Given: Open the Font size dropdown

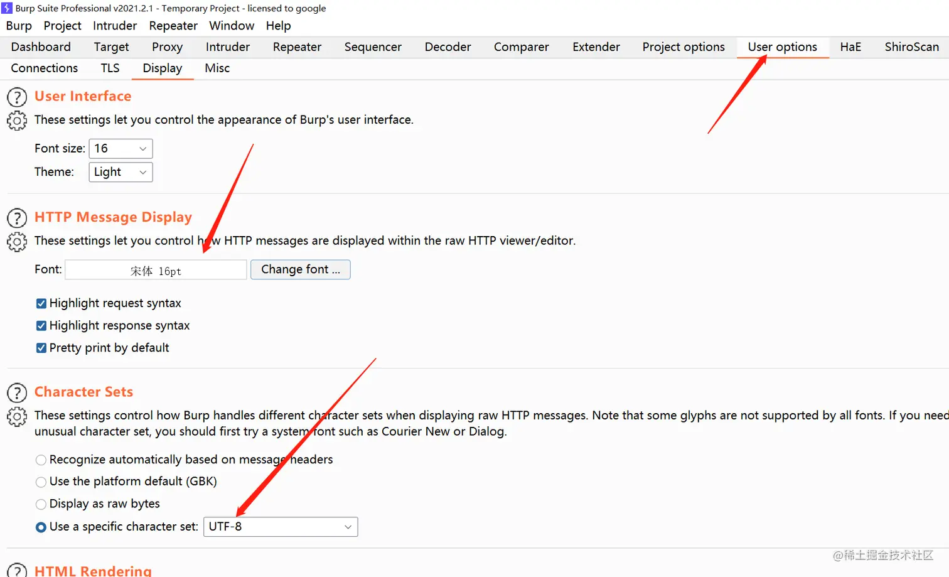Looking at the screenshot, I should pyautogui.click(x=121, y=149).
